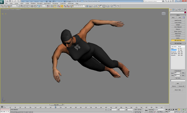Click the Motion Capture utility button
This screenshot has width=187, height=113.
(x=178, y=32)
